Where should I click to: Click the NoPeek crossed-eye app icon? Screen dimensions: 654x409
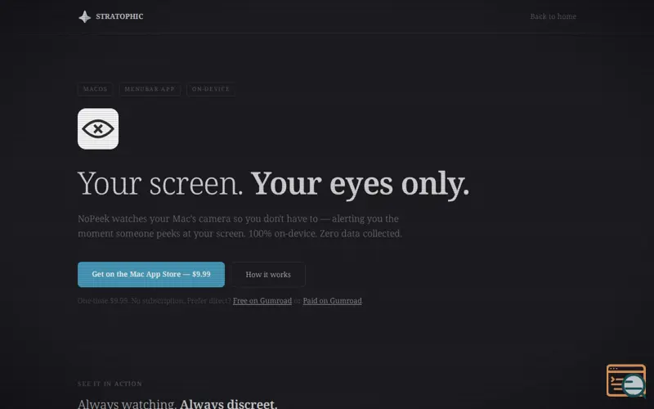(x=98, y=128)
